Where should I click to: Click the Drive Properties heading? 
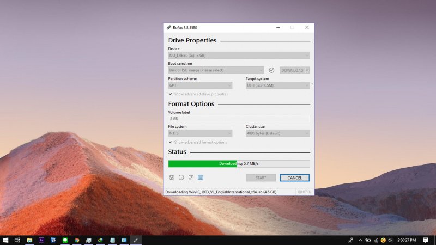(x=192, y=40)
